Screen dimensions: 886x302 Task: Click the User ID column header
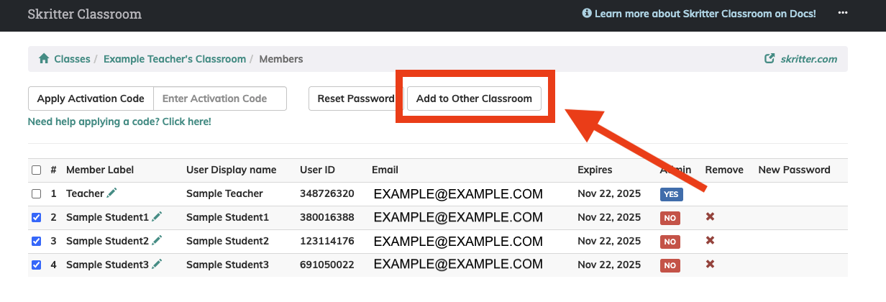point(317,170)
